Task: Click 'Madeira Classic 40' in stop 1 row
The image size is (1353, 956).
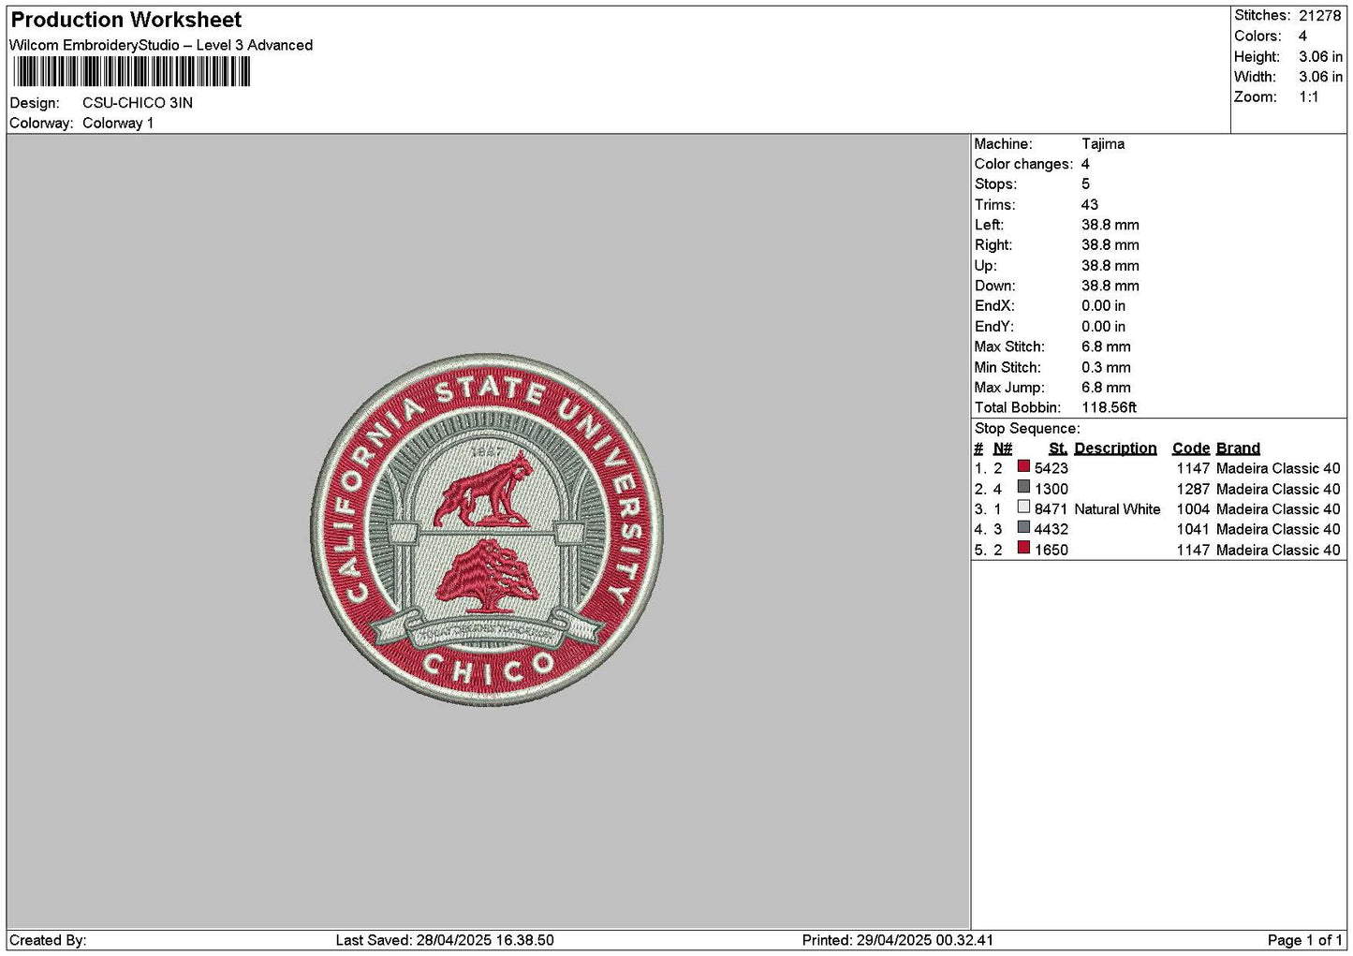Action: tap(1278, 469)
